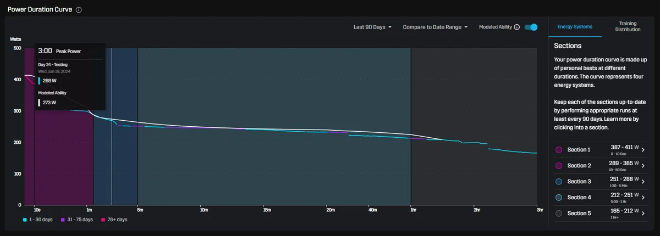This screenshot has width=660, height=236.
Task: Click the 1m marker on time axis
Action: pyautogui.click(x=90, y=210)
